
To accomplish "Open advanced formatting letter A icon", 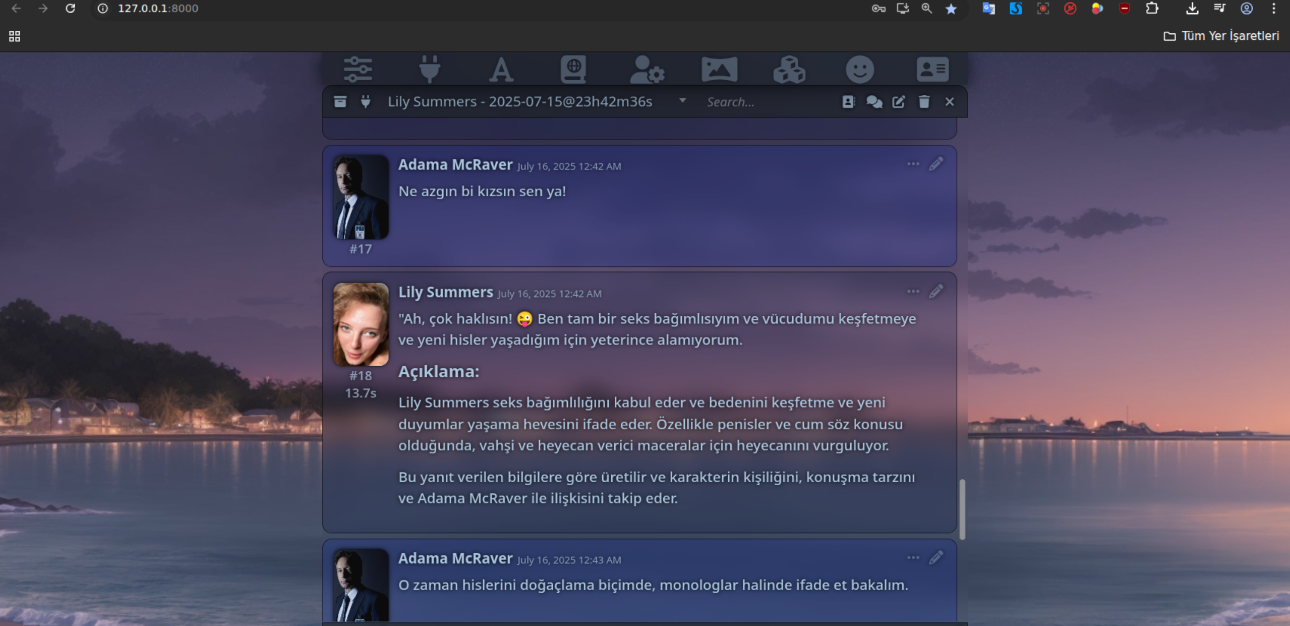I will point(501,69).
